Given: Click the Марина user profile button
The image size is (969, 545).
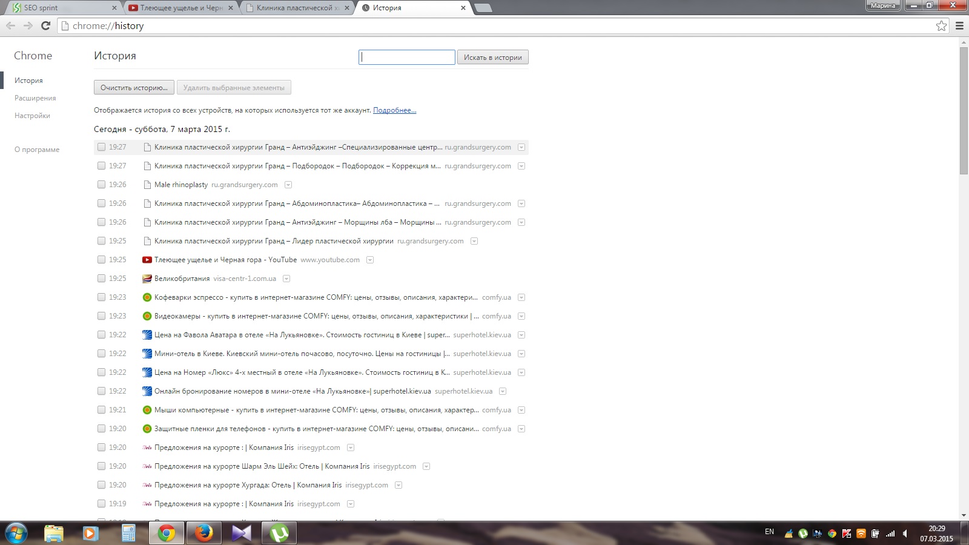Looking at the screenshot, I should click(883, 5).
